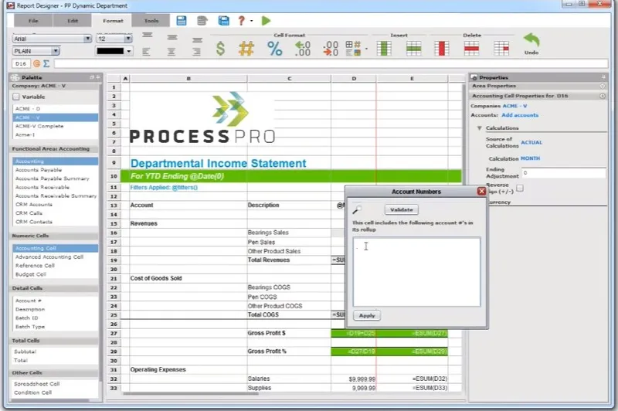The image size is (618, 411).
Task: Delete a cell with the red cell icon
Action: (x=501, y=49)
